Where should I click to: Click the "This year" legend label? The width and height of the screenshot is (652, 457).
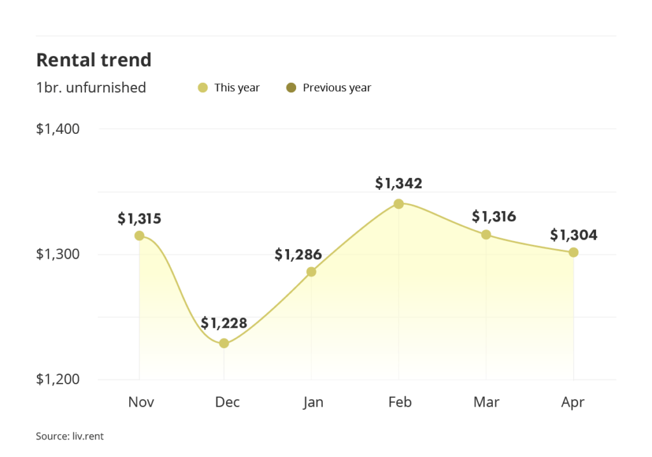[x=237, y=88]
